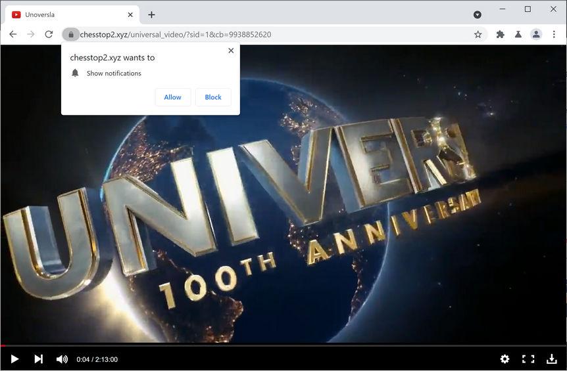Open the profile avatar menu
This screenshot has height=371, width=567.
point(536,34)
